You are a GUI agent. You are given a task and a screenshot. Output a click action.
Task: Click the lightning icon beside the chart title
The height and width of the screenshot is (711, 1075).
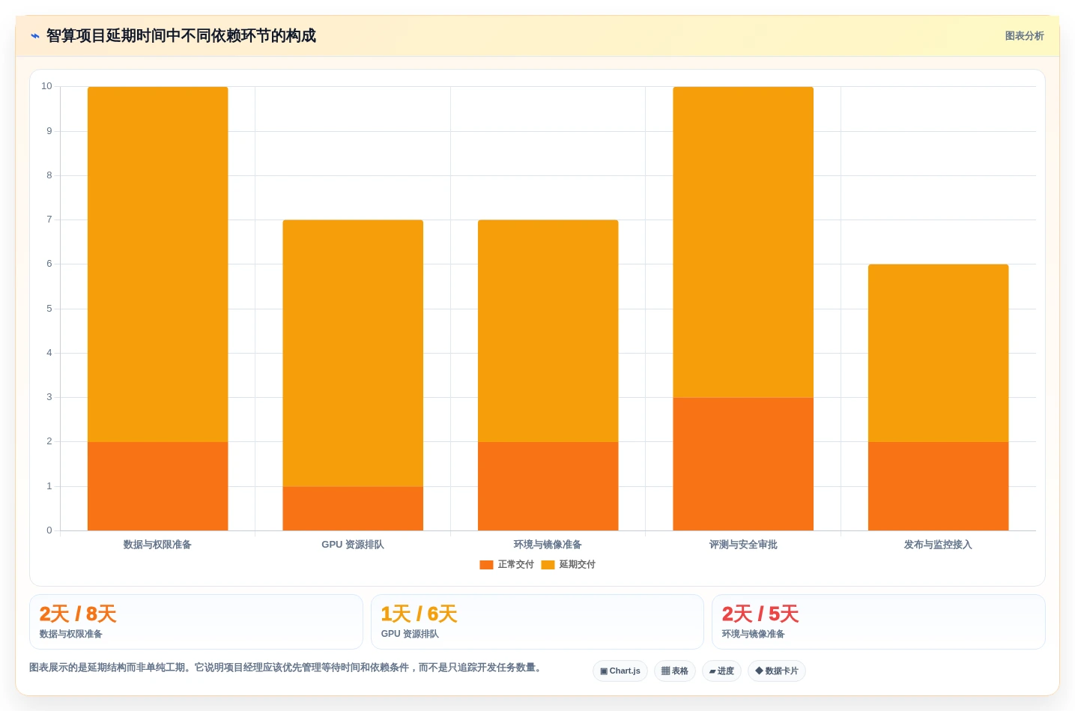(x=35, y=36)
